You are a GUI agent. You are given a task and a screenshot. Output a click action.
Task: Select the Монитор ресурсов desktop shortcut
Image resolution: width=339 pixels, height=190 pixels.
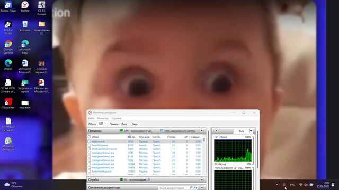coord(8,144)
